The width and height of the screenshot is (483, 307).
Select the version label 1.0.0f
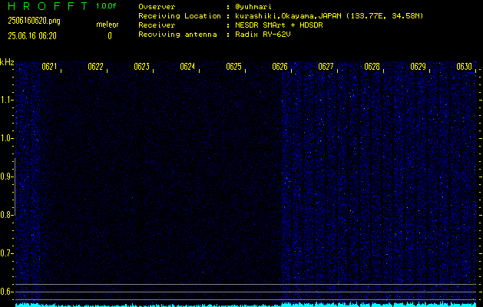pos(106,6)
